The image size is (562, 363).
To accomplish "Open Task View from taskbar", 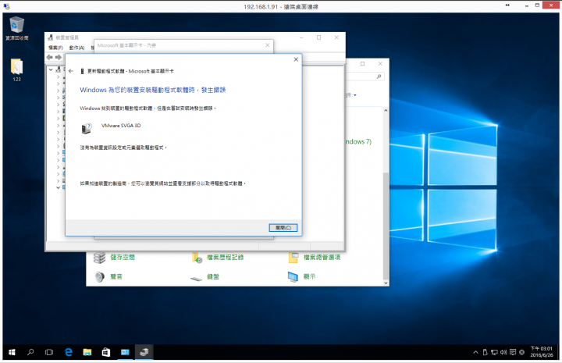I will (49, 352).
